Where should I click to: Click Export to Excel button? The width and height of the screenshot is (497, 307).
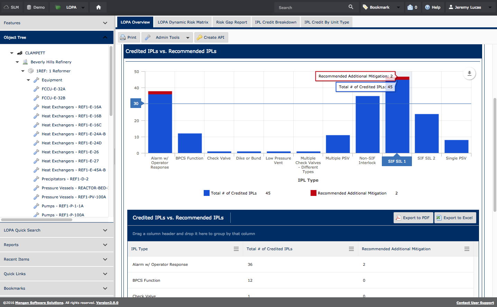click(x=455, y=218)
